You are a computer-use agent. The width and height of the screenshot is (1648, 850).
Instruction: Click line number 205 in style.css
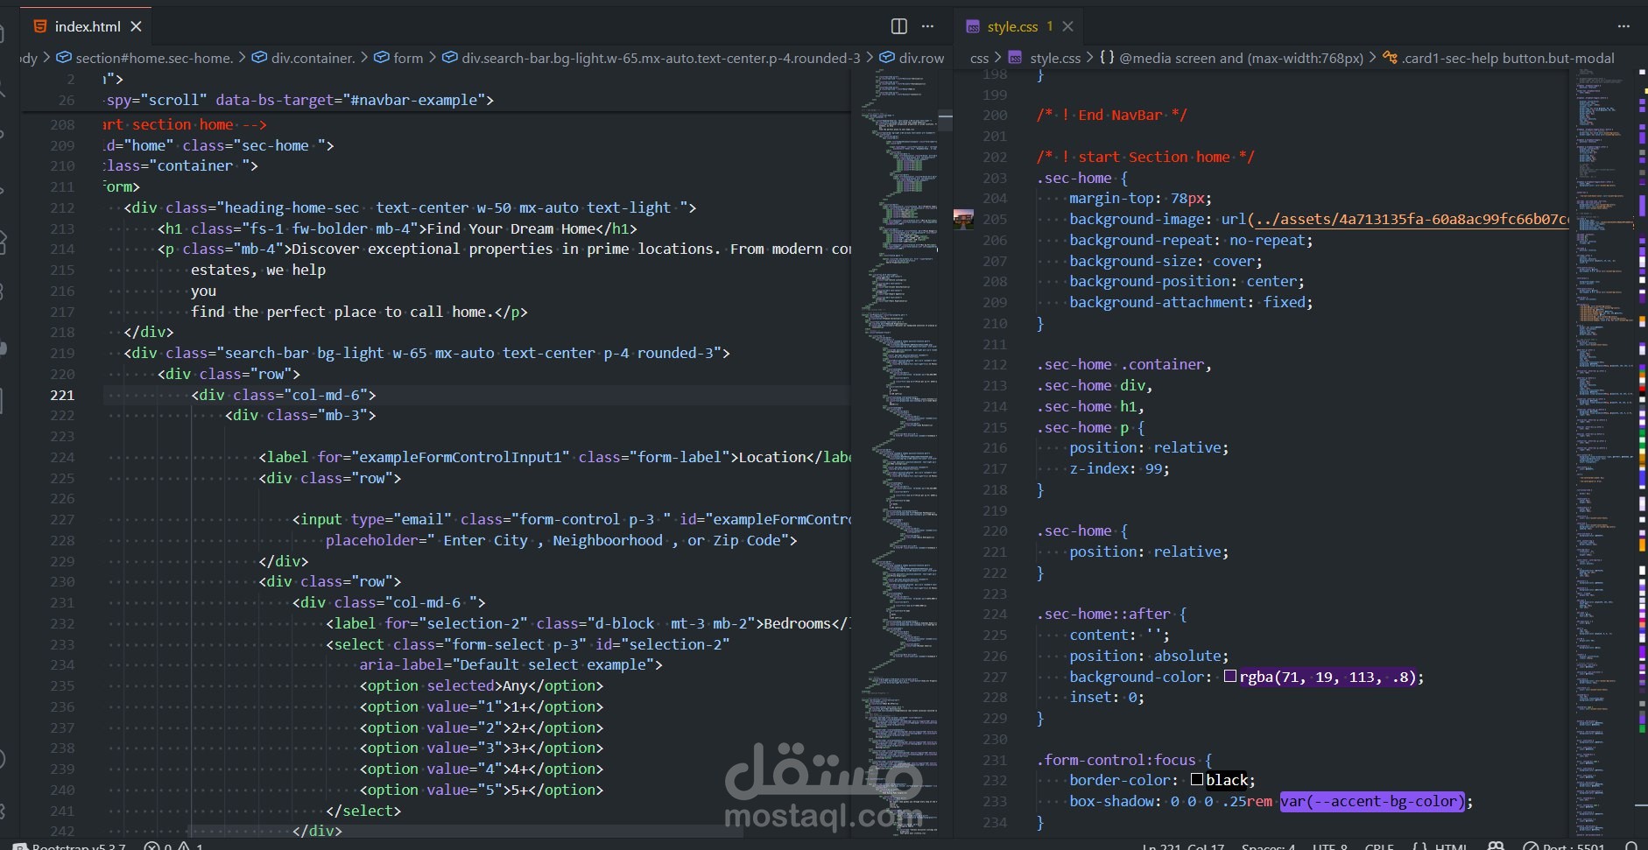[995, 219]
